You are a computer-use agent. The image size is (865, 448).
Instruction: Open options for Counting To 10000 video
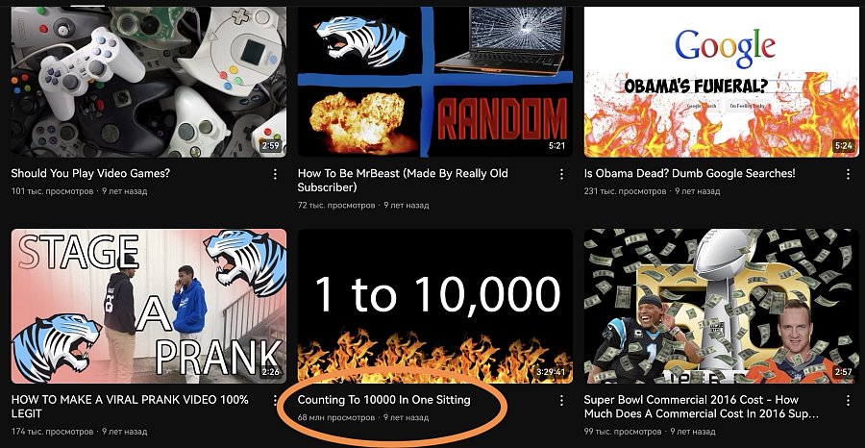click(x=561, y=401)
